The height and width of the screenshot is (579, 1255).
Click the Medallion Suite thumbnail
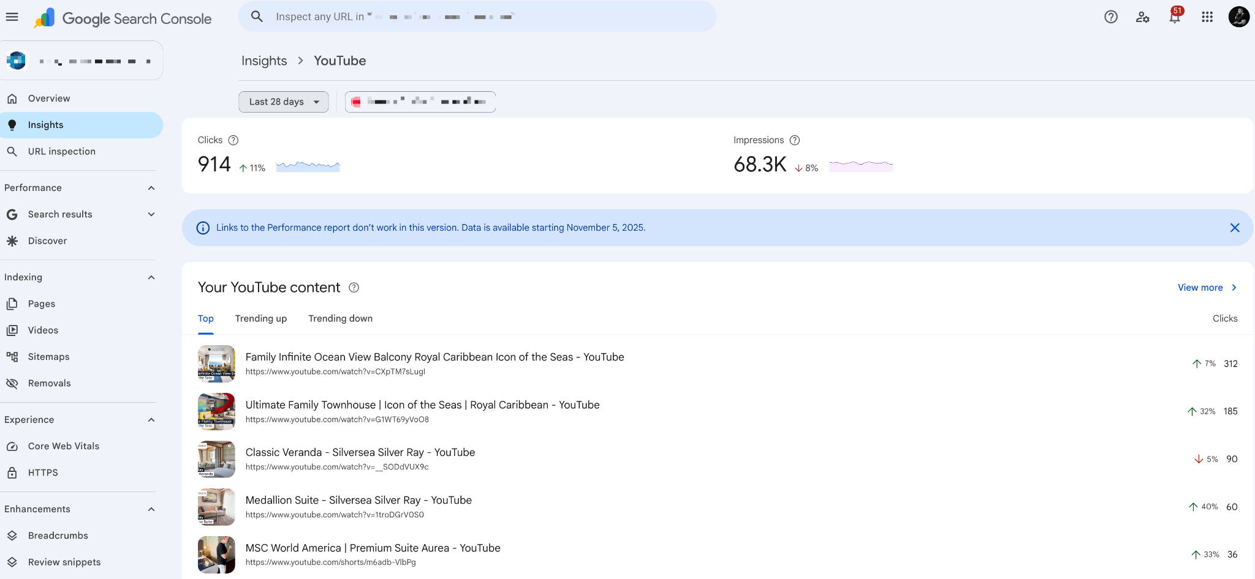pyautogui.click(x=216, y=507)
